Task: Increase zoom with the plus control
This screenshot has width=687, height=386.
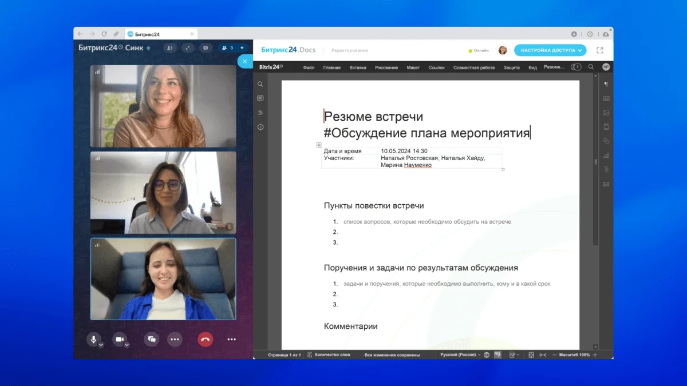Action: [595, 355]
